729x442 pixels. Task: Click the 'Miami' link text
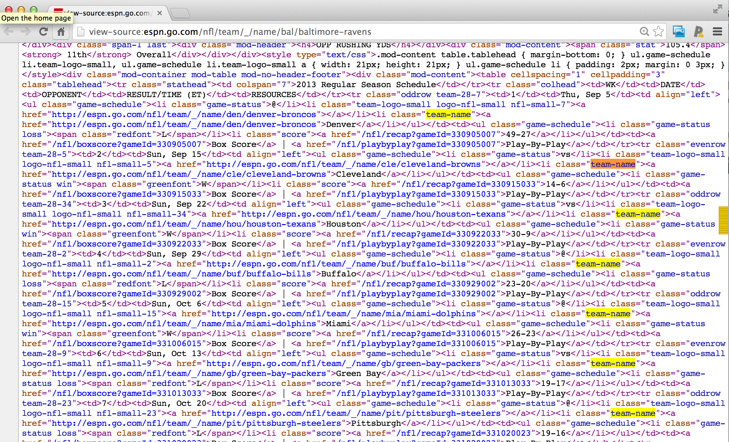pyautogui.click(x=339, y=324)
